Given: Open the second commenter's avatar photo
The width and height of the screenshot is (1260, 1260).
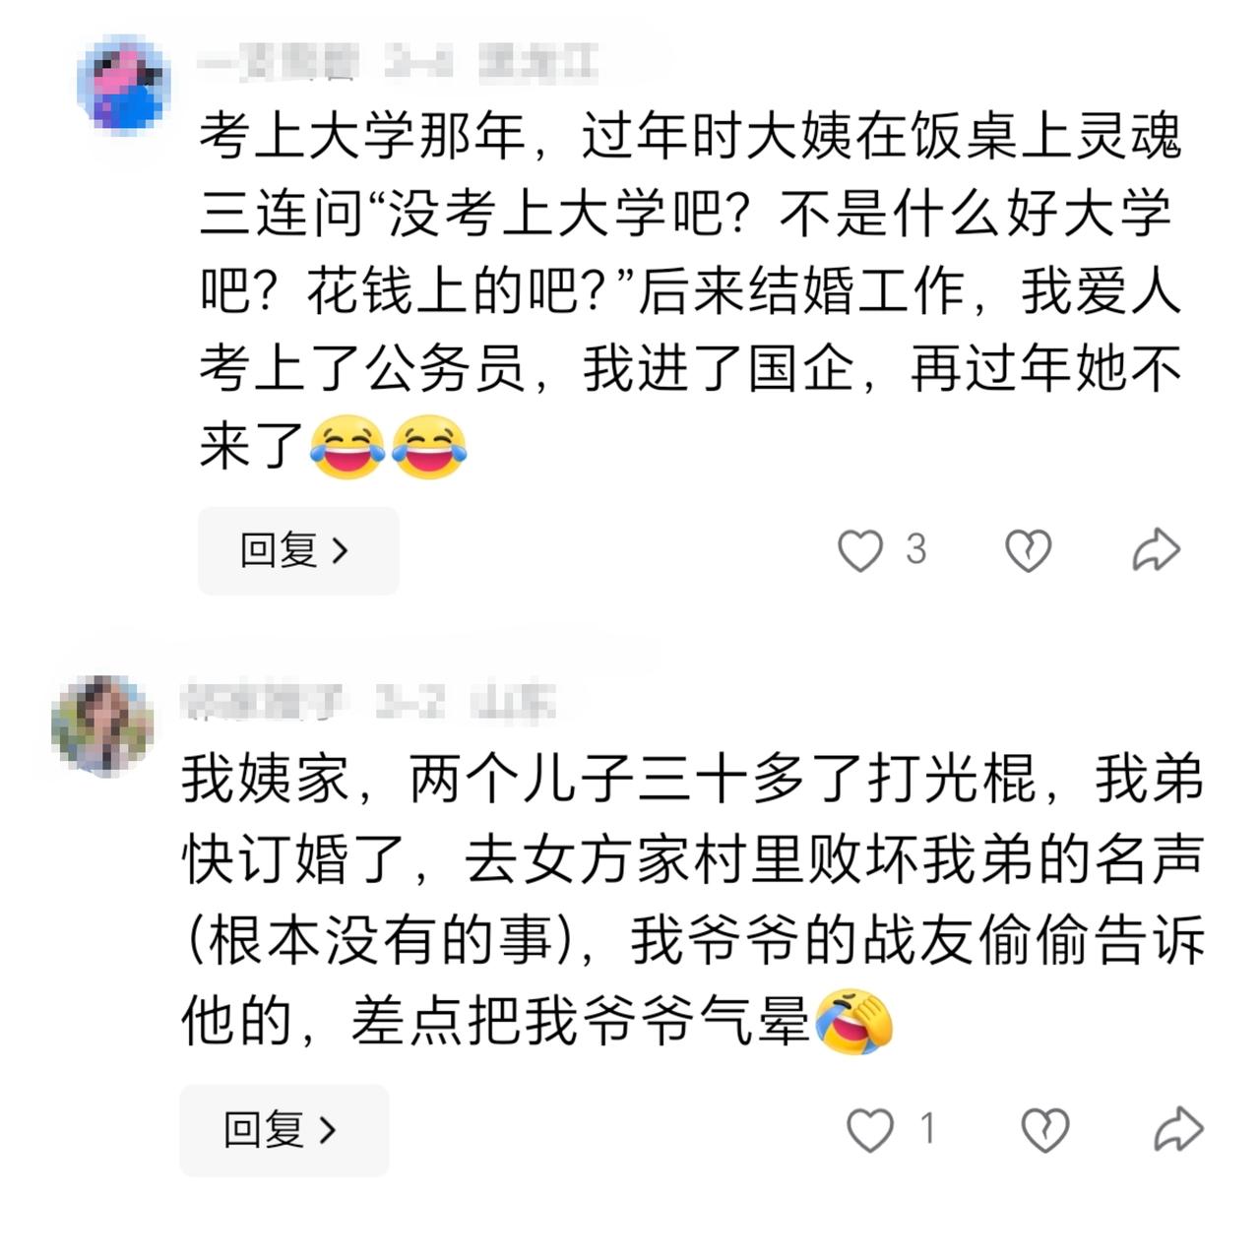Looking at the screenshot, I should pyautogui.click(x=102, y=725).
